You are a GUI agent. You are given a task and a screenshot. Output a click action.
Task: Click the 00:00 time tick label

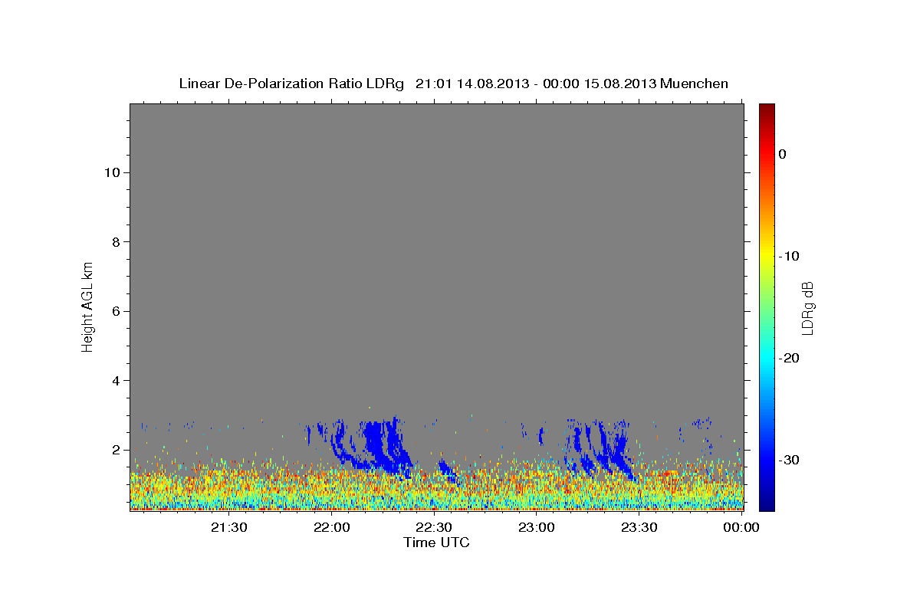click(741, 527)
